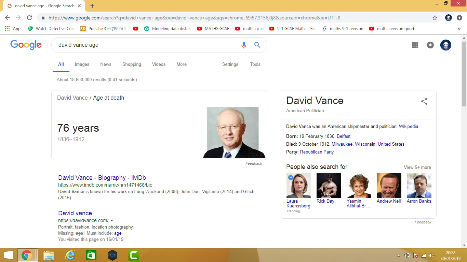Open the Modeling data distribution bookmark
Image resolution: width=467 pixels, height=262 pixels.
[167, 29]
